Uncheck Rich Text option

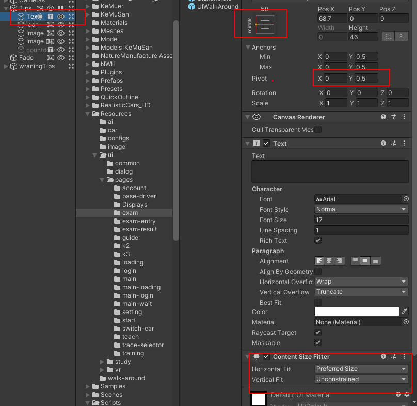point(318,240)
